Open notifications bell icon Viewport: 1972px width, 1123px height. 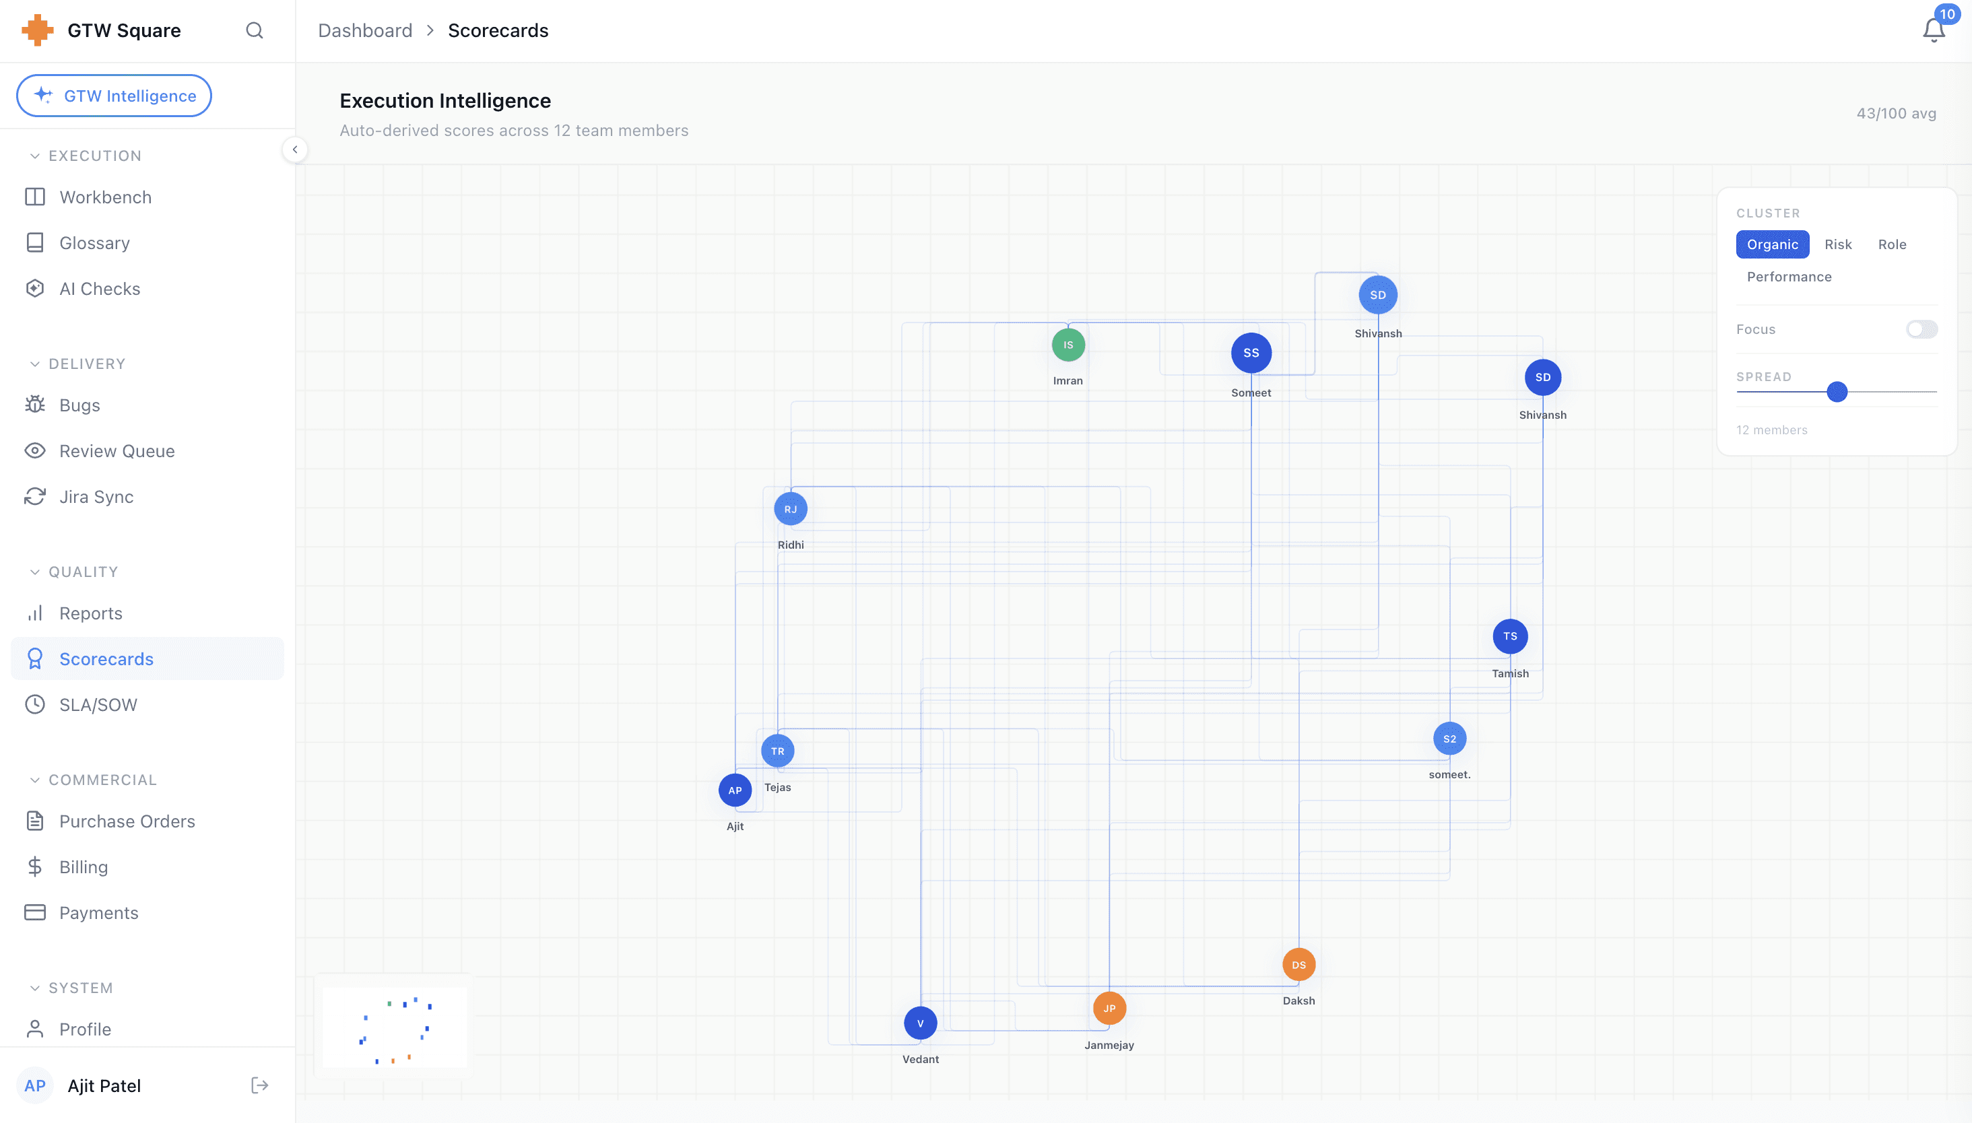(x=1934, y=31)
